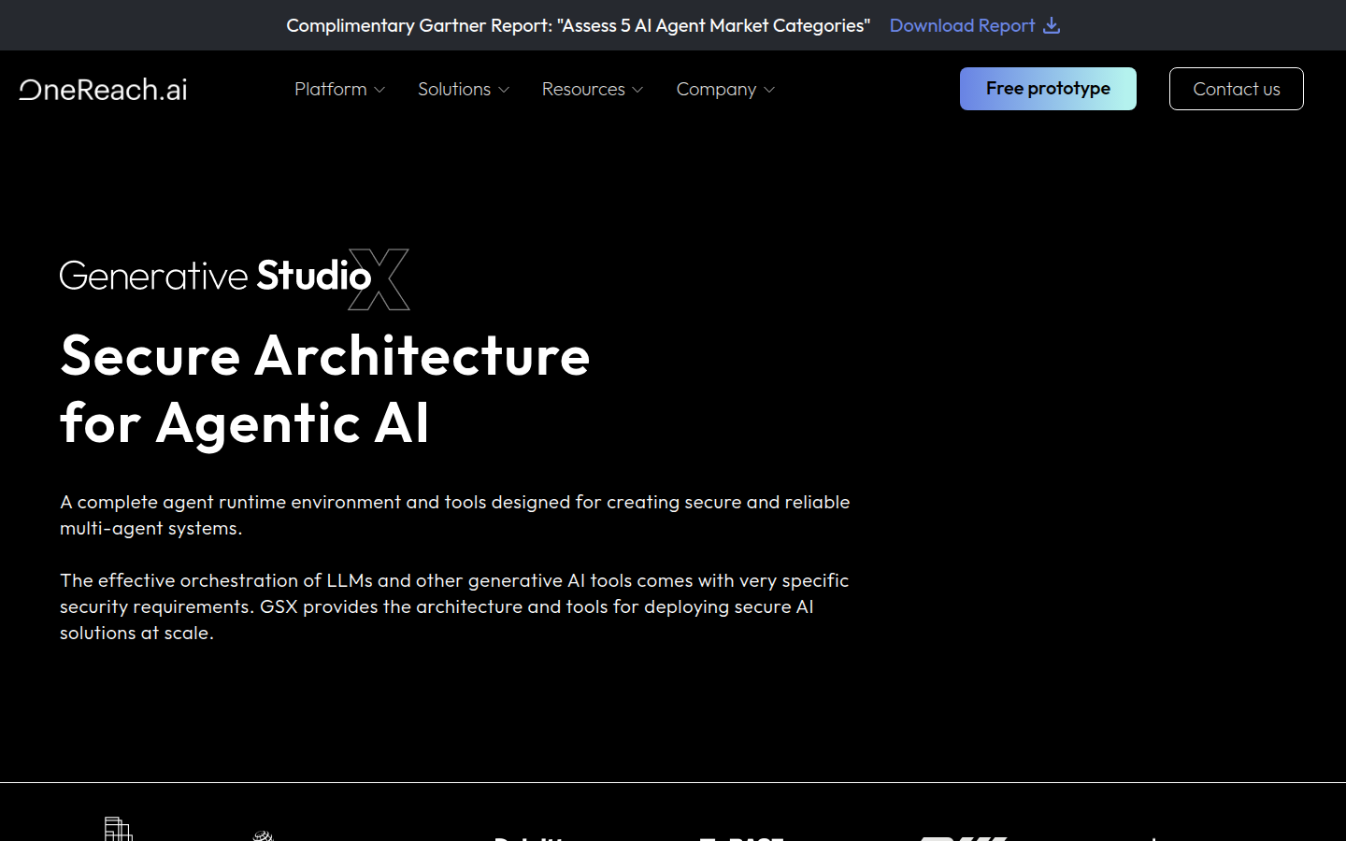Click the Generative Studio X logo

click(235, 278)
